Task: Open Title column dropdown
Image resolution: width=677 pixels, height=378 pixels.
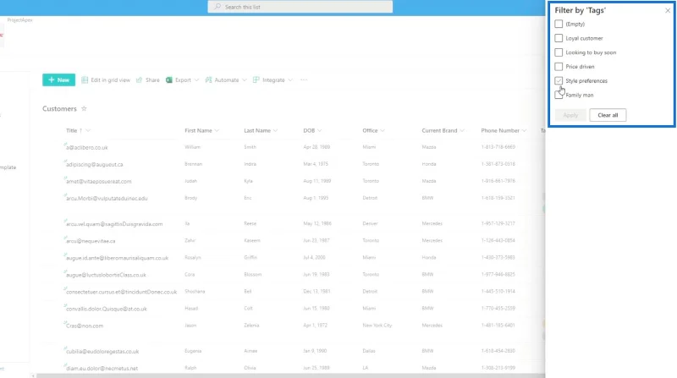Action: (x=88, y=130)
